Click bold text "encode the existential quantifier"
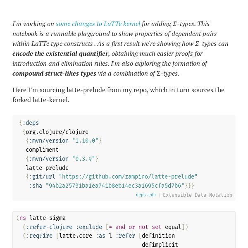 pyautogui.click(x=60, y=54)
